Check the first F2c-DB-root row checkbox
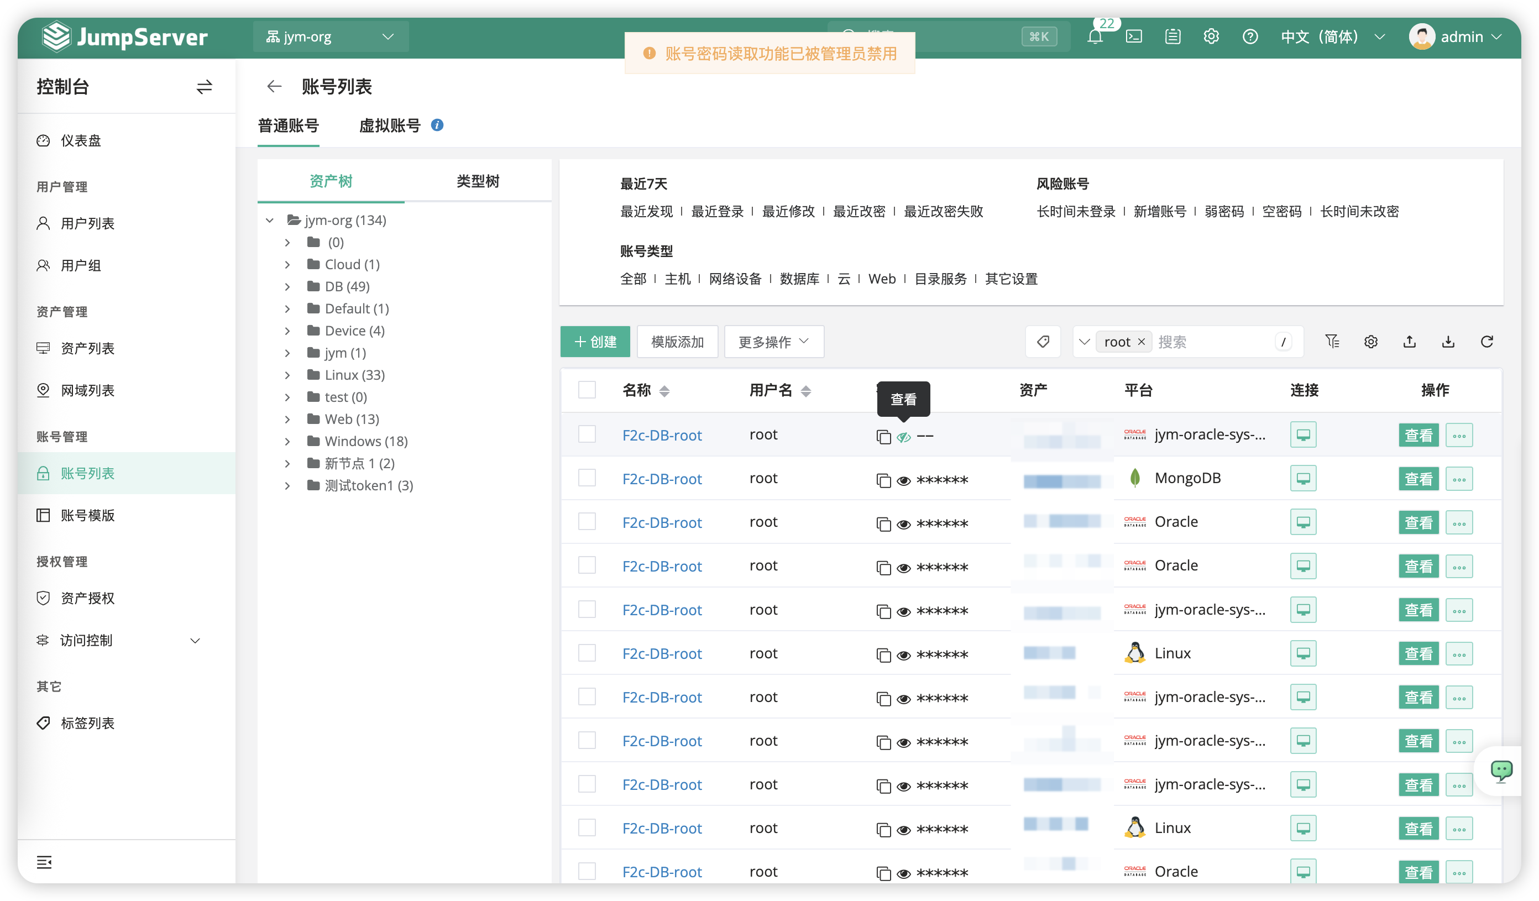Image resolution: width=1539 pixels, height=901 pixels. tap(587, 434)
